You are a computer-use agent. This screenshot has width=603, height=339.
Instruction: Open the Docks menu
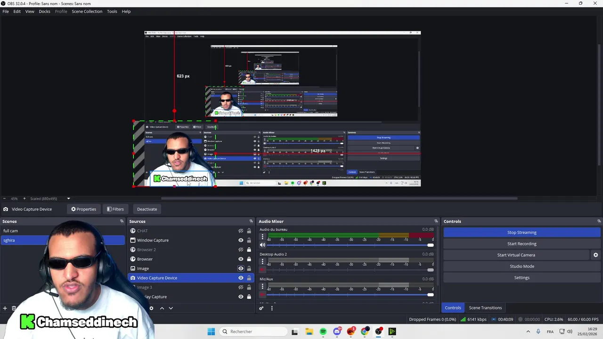(44, 11)
